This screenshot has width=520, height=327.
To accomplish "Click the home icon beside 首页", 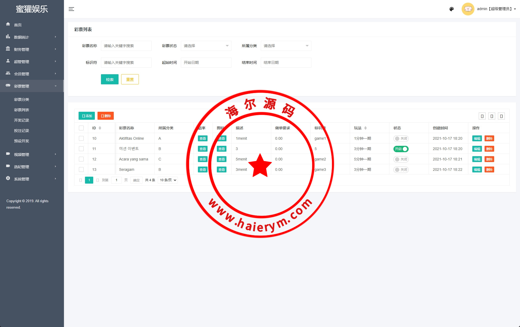I will tap(8, 24).
